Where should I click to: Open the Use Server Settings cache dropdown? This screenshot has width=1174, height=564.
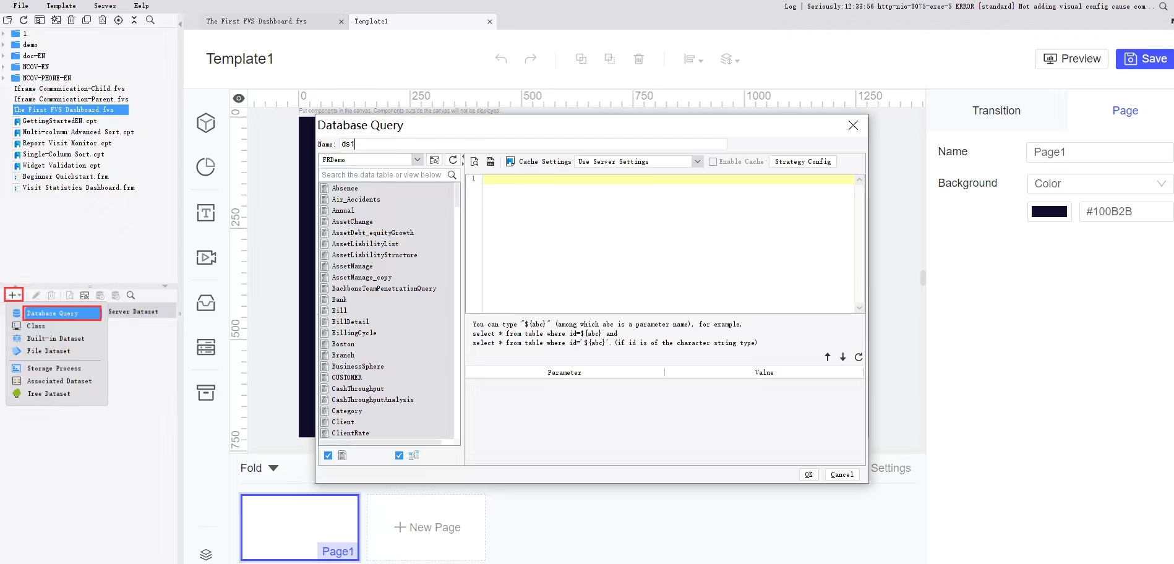[x=697, y=161]
